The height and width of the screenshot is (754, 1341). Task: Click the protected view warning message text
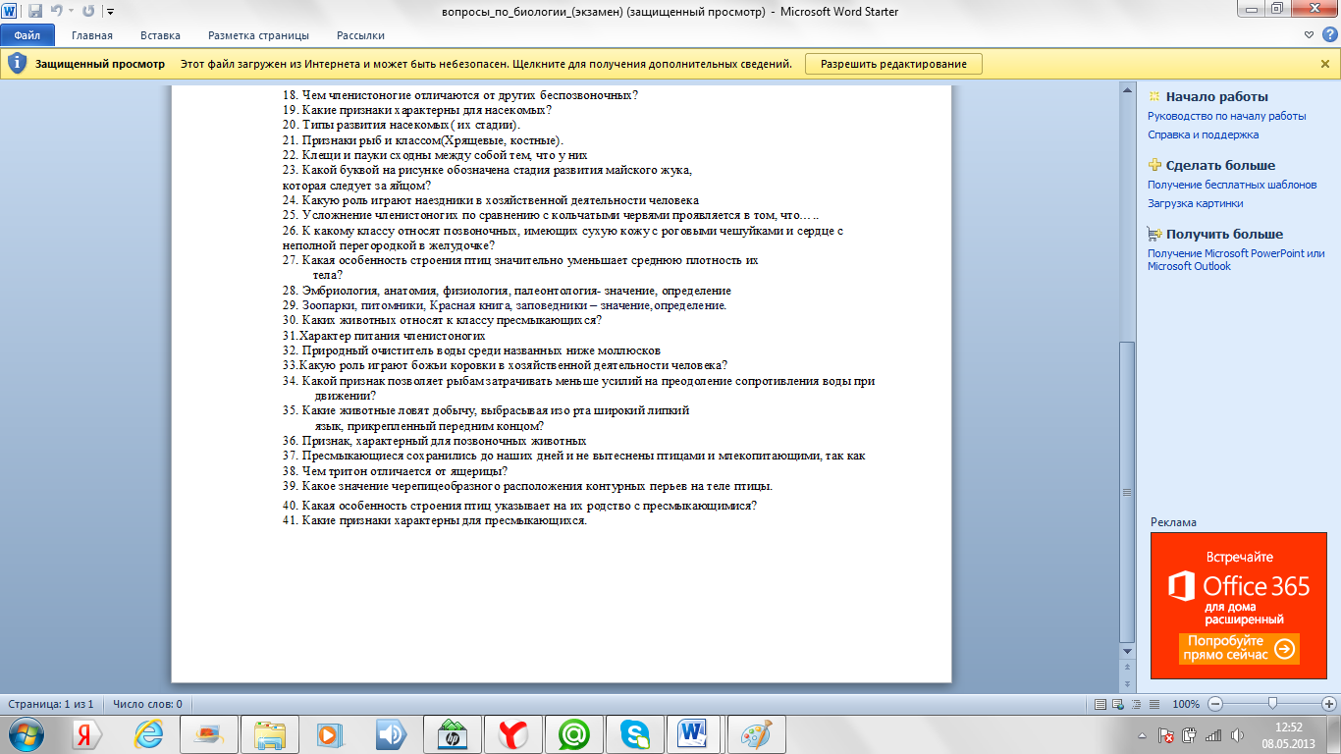point(486,64)
